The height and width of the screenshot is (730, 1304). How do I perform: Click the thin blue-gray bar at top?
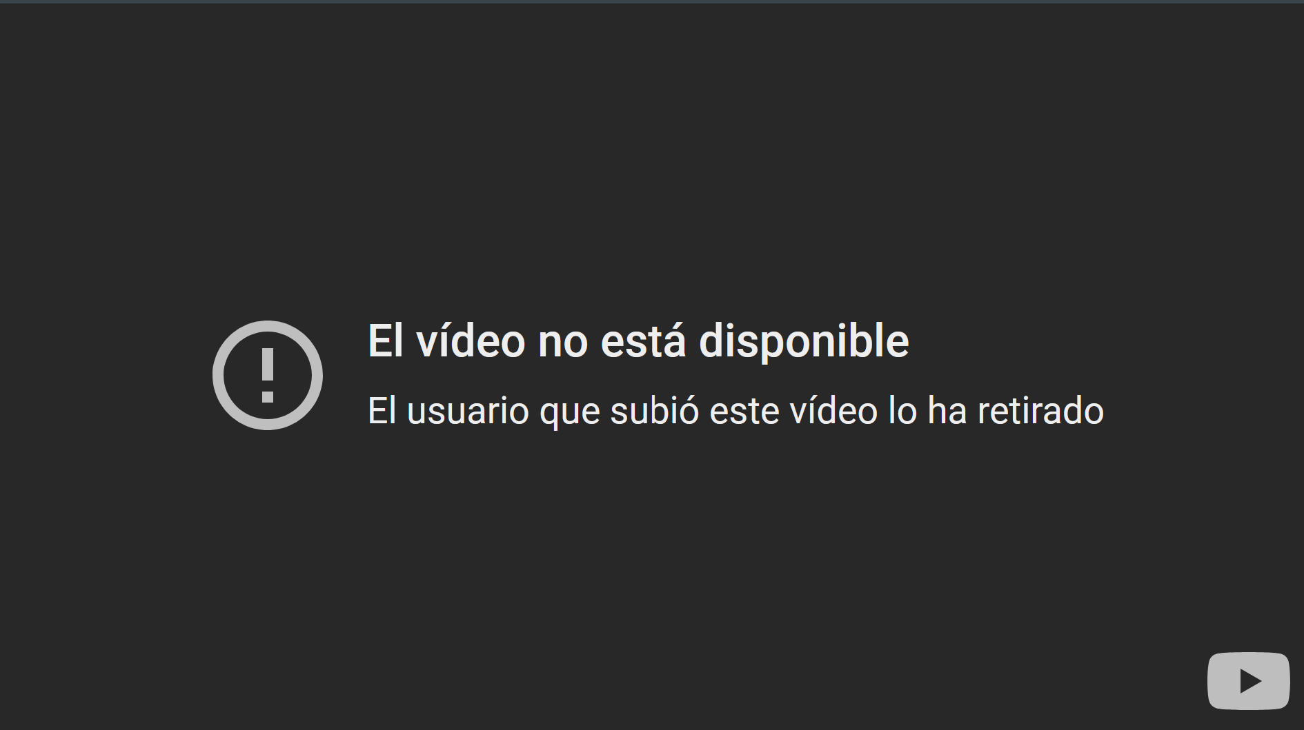pos(652,1)
